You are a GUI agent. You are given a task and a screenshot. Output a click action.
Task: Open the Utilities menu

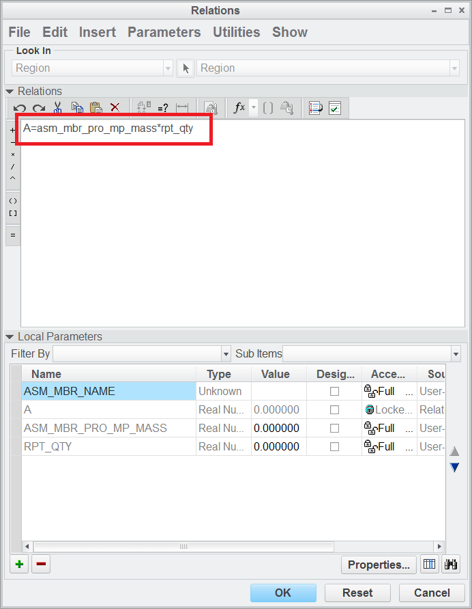(x=236, y=32)
